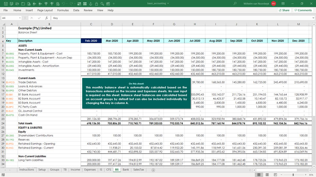Click the anchor icon in quick access toolbar
316x177 pixels.
point(91,4)
